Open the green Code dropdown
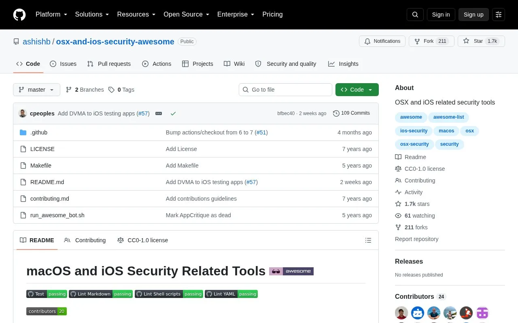The height and width of the screenshot is (323, 518). click(x=357, y=90)
